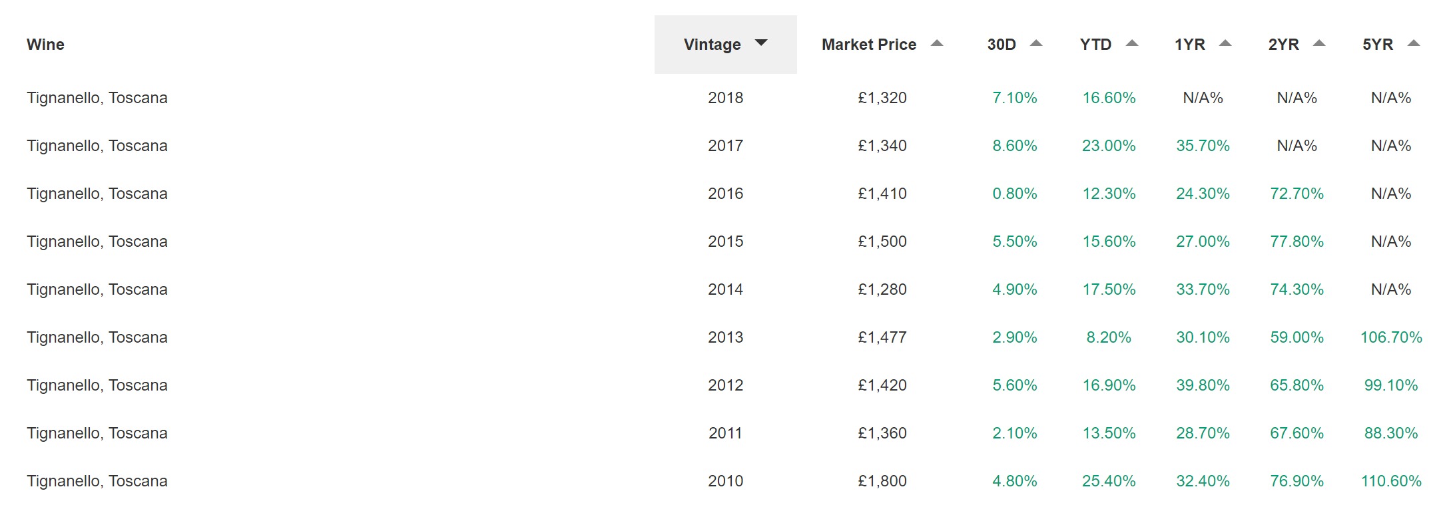1441x507 pixels.
Task: Click the Market Price sort arrow icon
Action: [937, 43]
